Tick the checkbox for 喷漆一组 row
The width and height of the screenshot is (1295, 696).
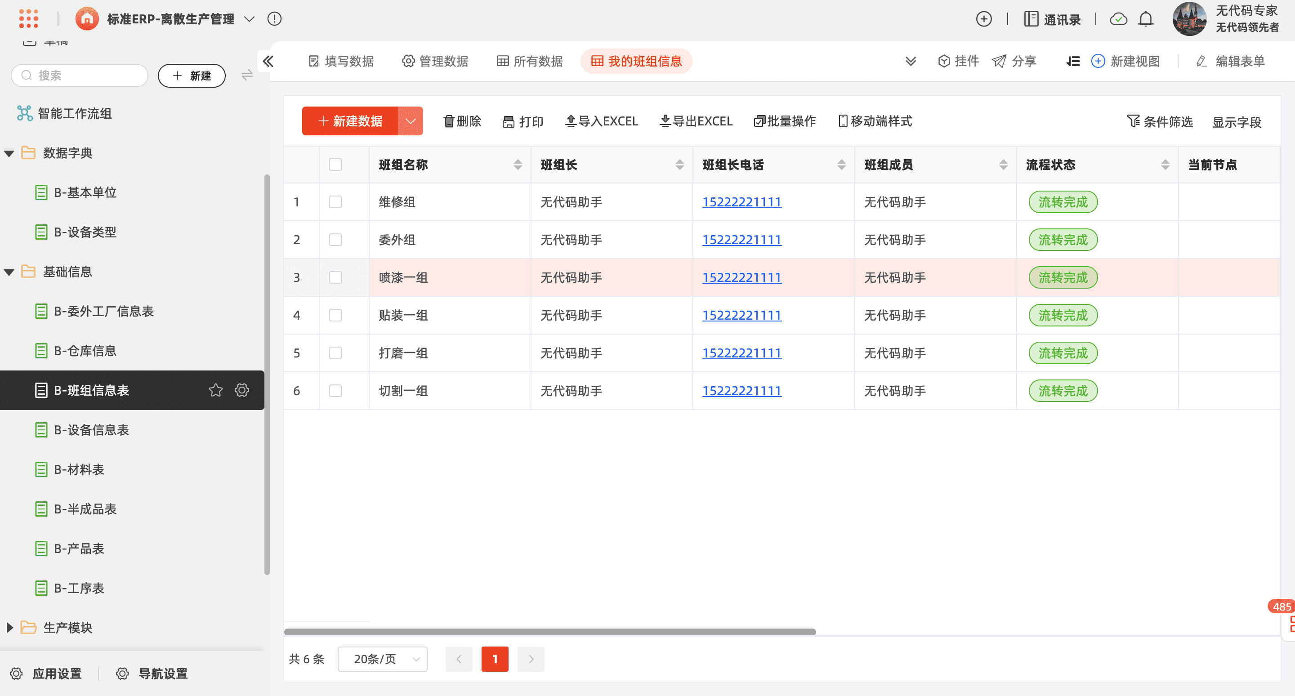coord(335,277)
